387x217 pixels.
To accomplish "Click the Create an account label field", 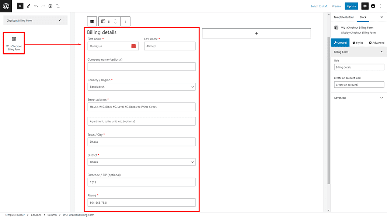I will point(359,85).
